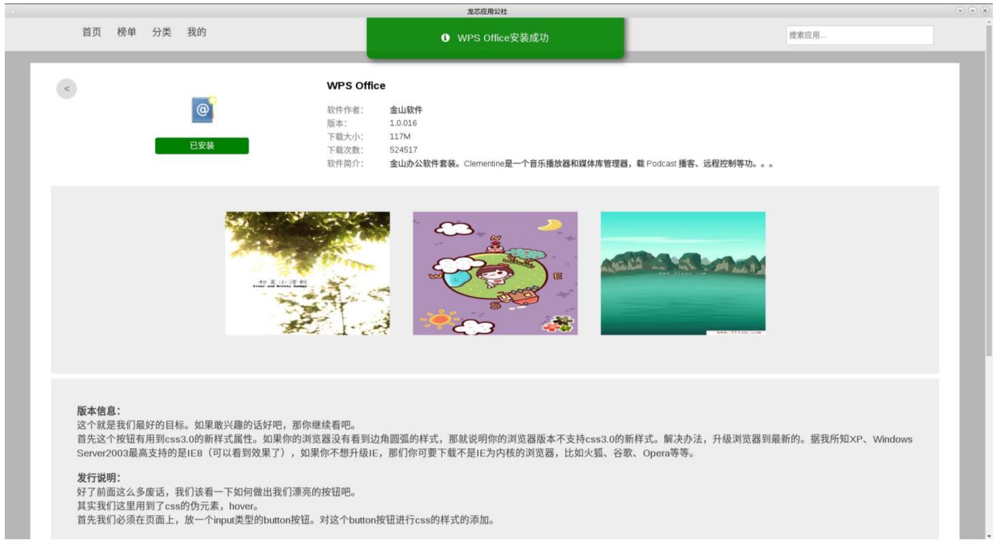Image resolution: width=1001 pixels, height=544 pixels.
Task: Go back using the round arrow button
Action: coord(67,90)
